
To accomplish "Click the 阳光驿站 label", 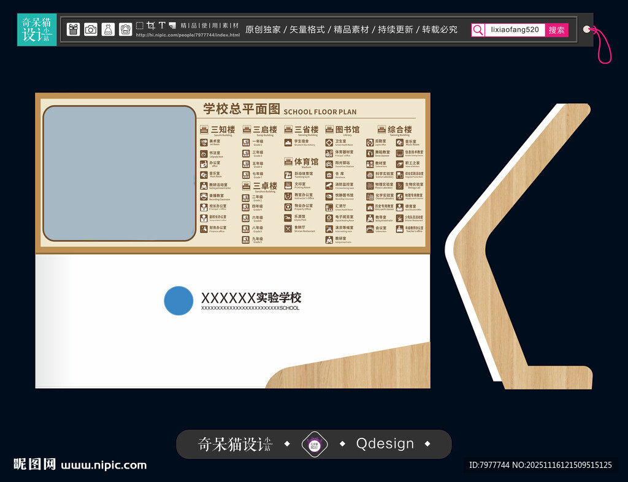I will coord(342,163).
